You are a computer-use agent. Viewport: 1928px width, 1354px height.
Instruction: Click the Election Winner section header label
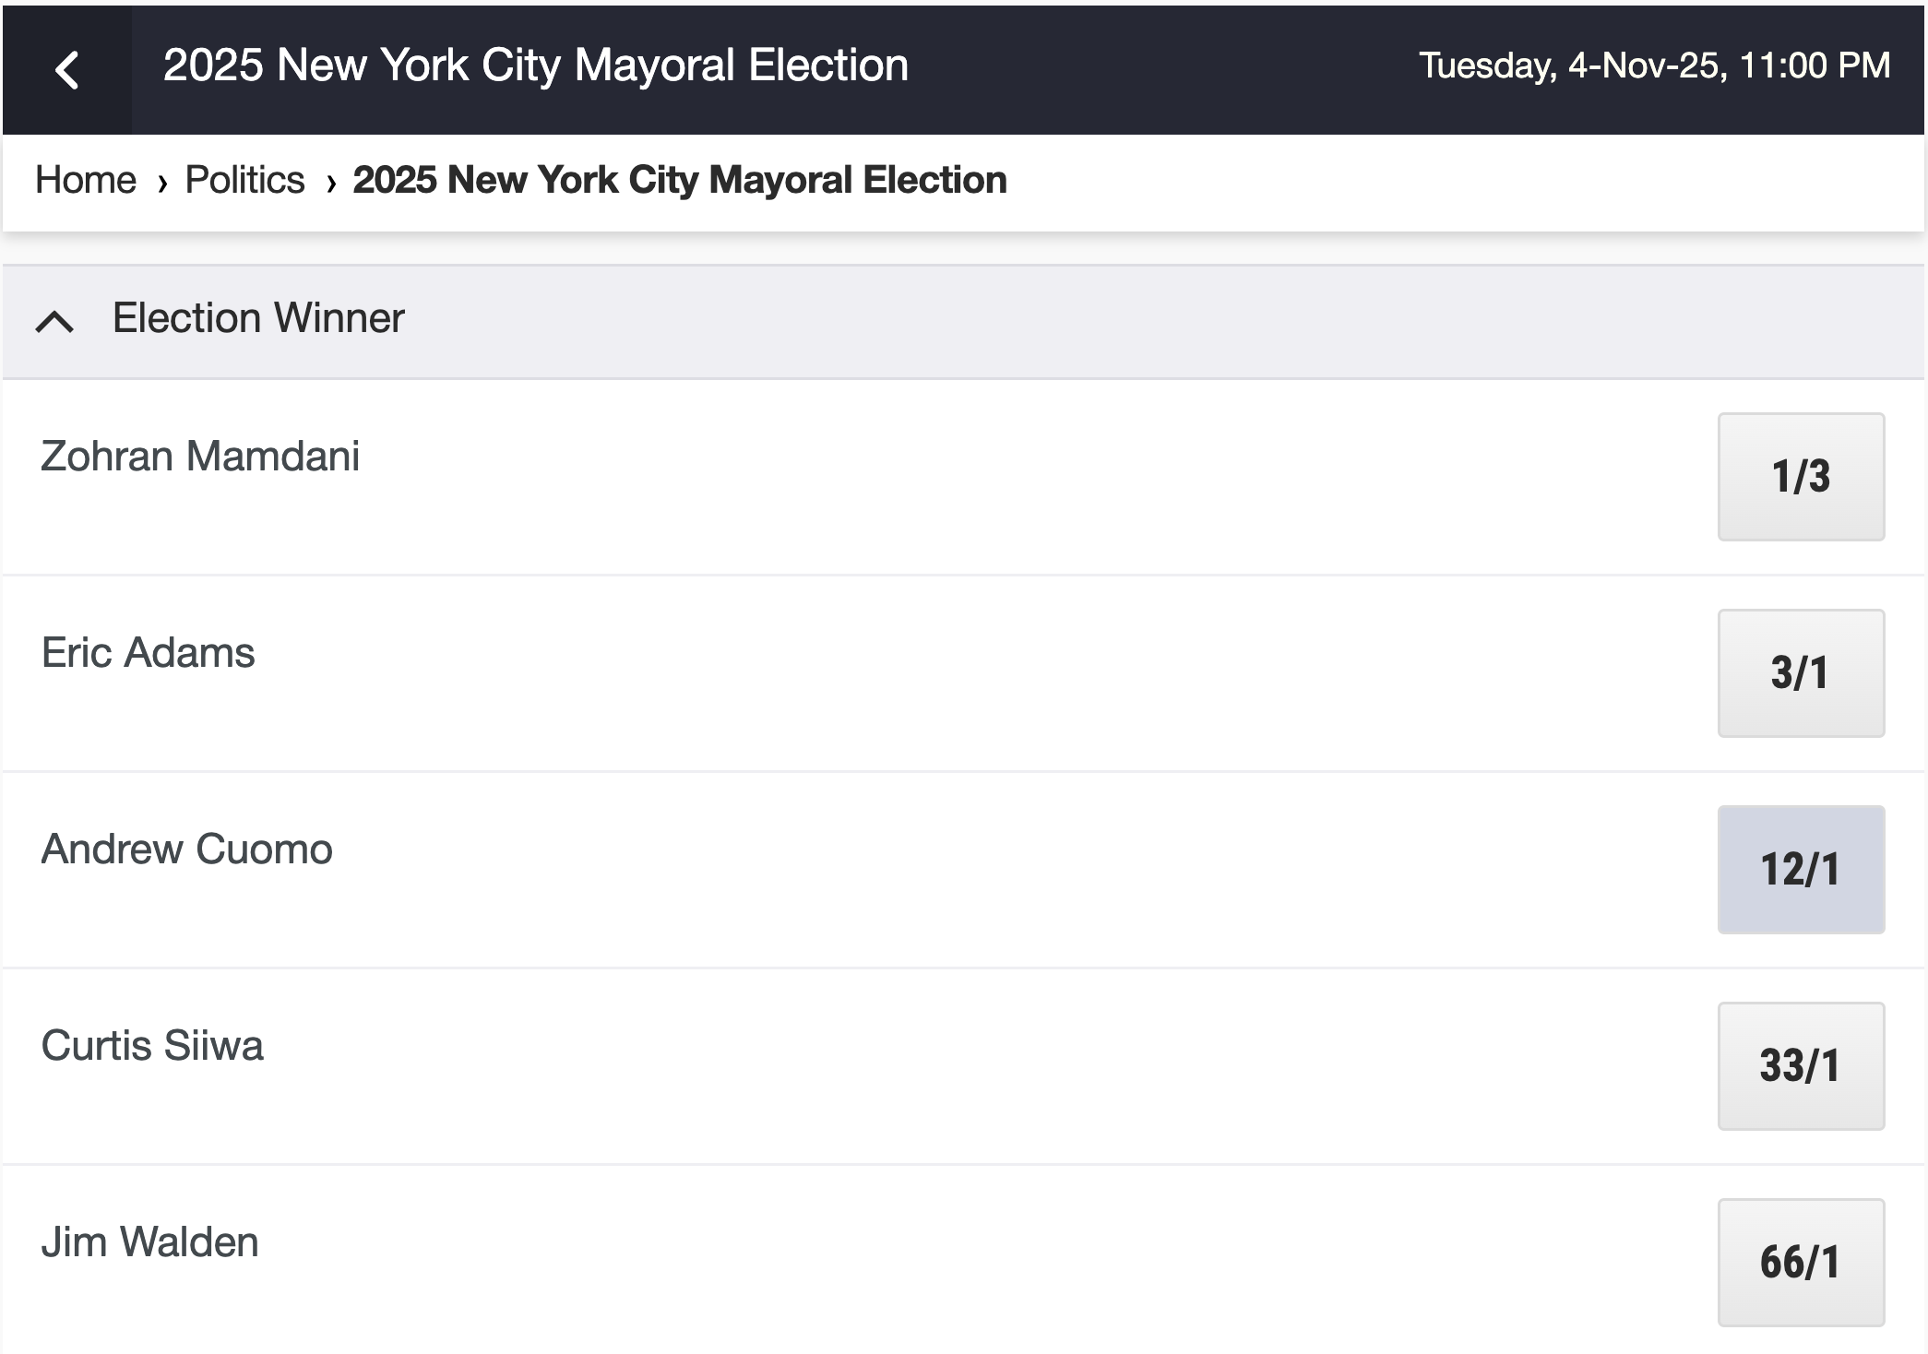click(x=258, y=318)
